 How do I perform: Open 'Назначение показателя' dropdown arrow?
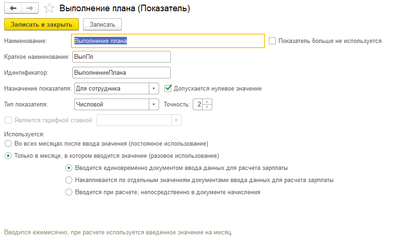[154, 88]
